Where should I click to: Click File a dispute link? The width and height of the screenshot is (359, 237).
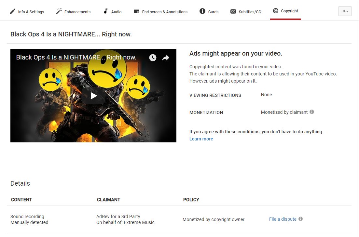[x=283, y=219]
